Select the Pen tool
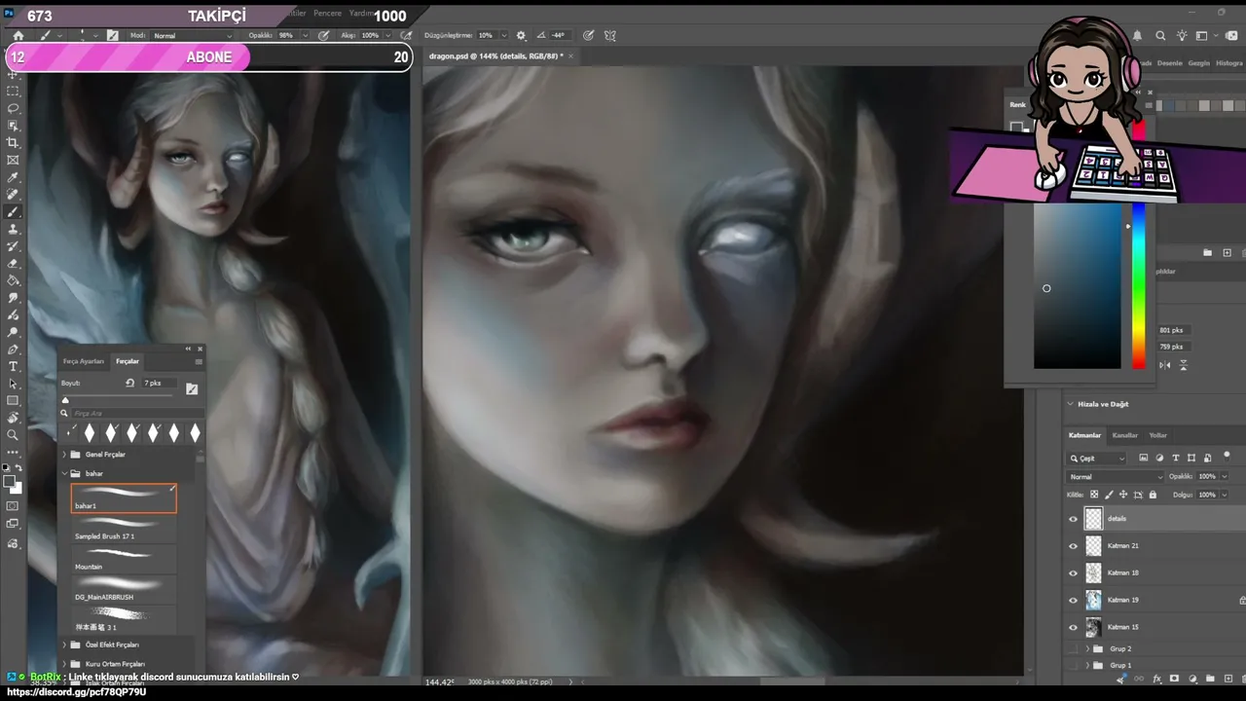 click(x=14, y=350)
